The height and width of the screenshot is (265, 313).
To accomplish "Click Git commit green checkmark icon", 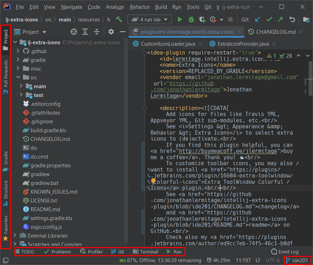I will pos(269,20).
